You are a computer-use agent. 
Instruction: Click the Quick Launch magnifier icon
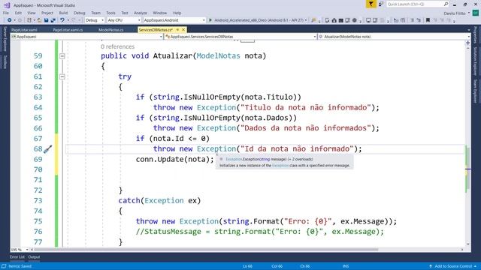coord(446,4)
